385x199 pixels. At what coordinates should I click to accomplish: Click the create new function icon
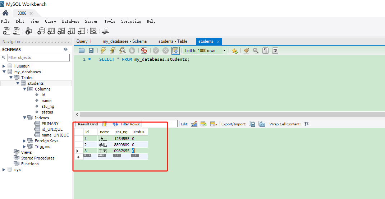point(81,31)
